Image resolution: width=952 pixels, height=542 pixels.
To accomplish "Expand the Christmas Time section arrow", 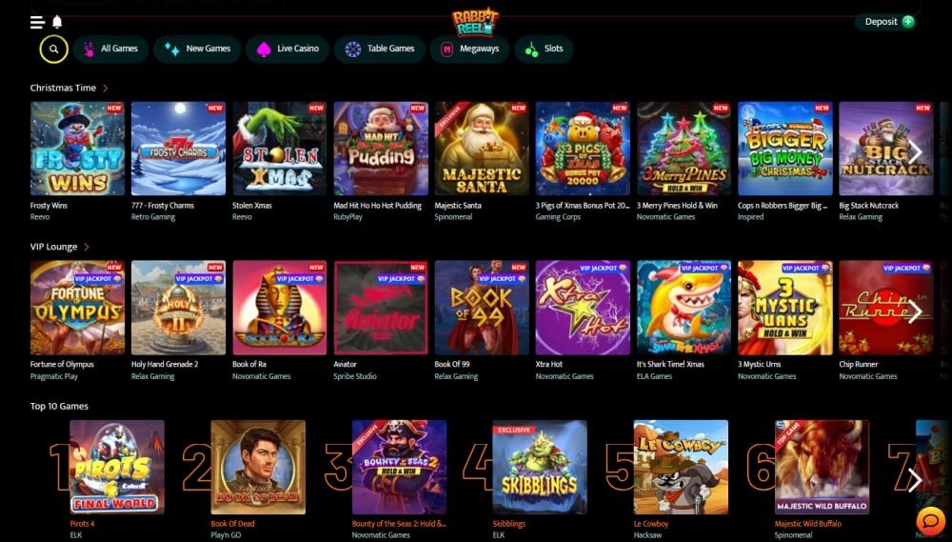I will [x=105, y=88].
